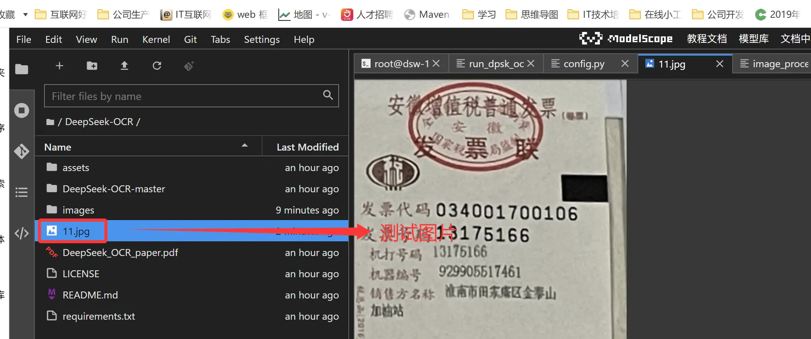The image size is (811, 339).
Task: Open the file browser sidebar panel
Action: [x=22, y=69]
